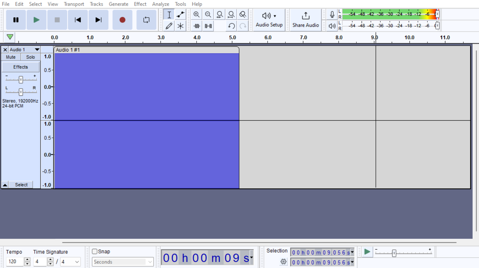Open the Transport menu
Image resolution: width=479 pixels, height=268 pixels.
pyautogui.click(x=74, y=4)
